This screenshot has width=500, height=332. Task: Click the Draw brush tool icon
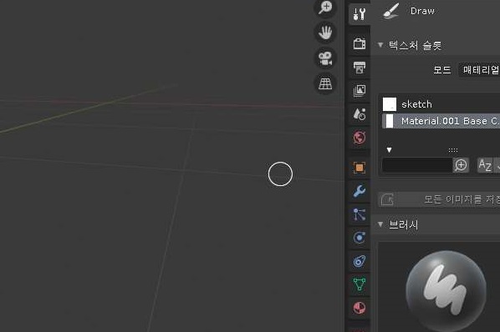coord(391,11)
